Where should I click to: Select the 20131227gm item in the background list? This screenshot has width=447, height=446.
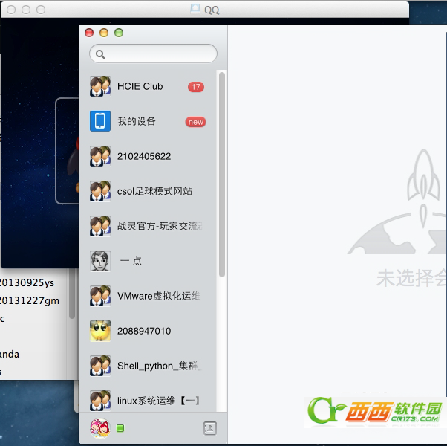click(29, 301)
